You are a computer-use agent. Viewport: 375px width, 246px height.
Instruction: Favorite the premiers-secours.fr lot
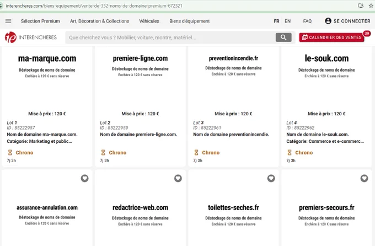click(364, 178)
